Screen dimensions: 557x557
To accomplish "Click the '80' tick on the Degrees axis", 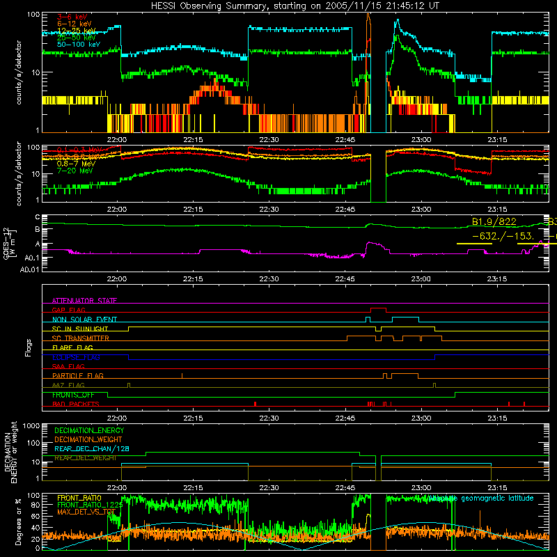I will [x=36, y=505].
